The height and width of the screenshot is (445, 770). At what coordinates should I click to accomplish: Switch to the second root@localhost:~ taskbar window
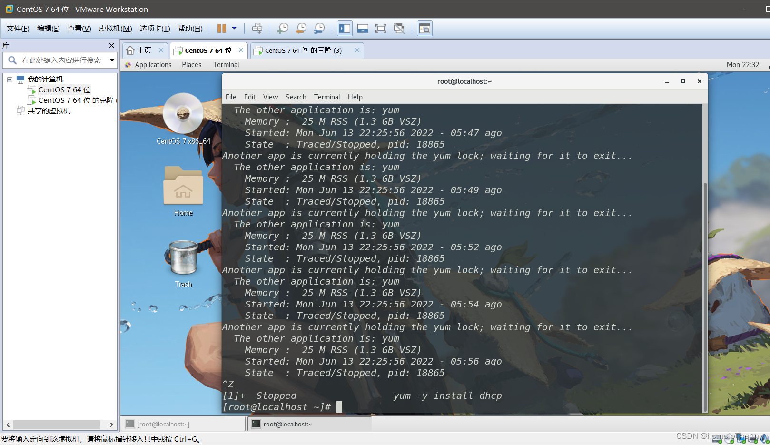tap(309, 424)
